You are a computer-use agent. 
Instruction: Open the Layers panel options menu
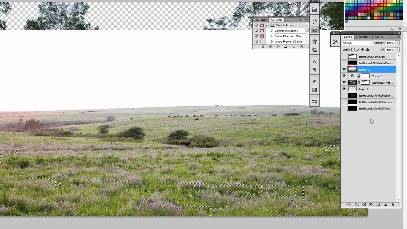point(397,37)
